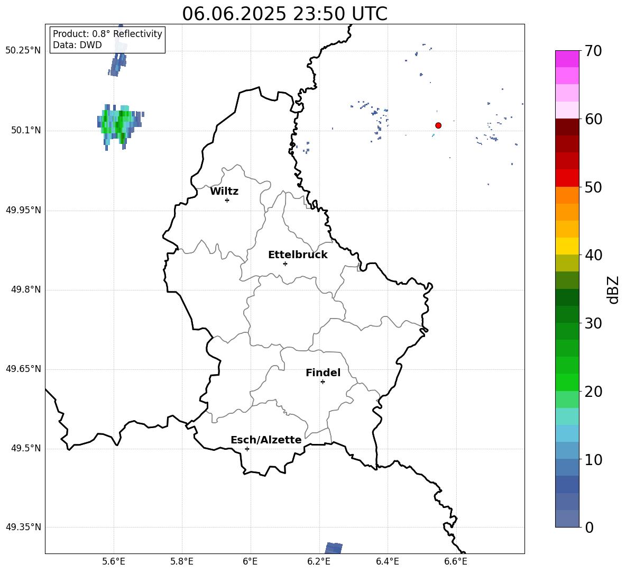626x572 pixels.
Task: Click the Wiltz station cross marker
Action: coord(227,200)
